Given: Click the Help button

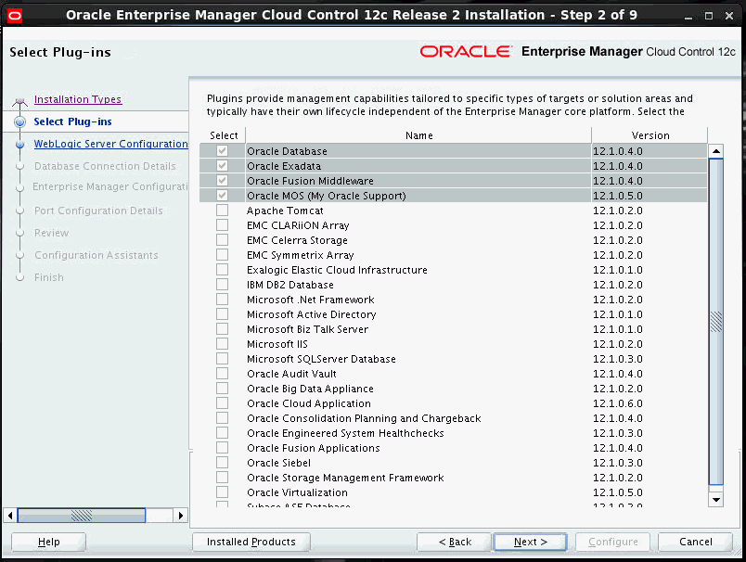Looking at the screenshot, I should 48,542.
